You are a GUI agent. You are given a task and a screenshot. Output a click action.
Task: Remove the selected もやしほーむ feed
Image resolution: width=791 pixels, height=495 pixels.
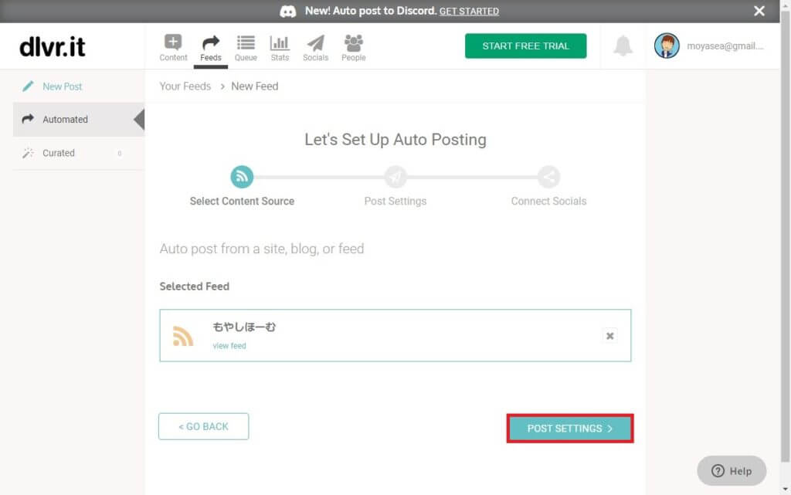click(x=609, y=336)
